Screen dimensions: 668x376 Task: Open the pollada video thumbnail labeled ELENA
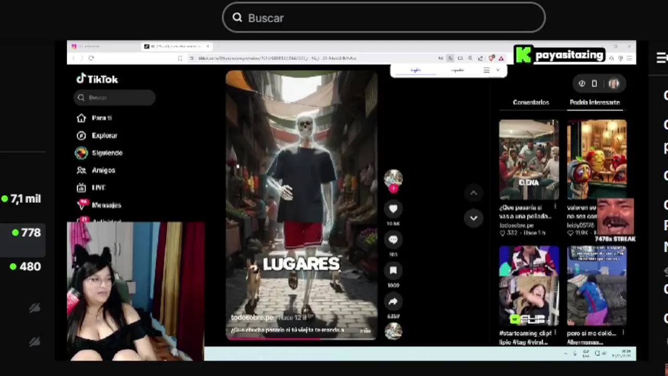[529, 159]
